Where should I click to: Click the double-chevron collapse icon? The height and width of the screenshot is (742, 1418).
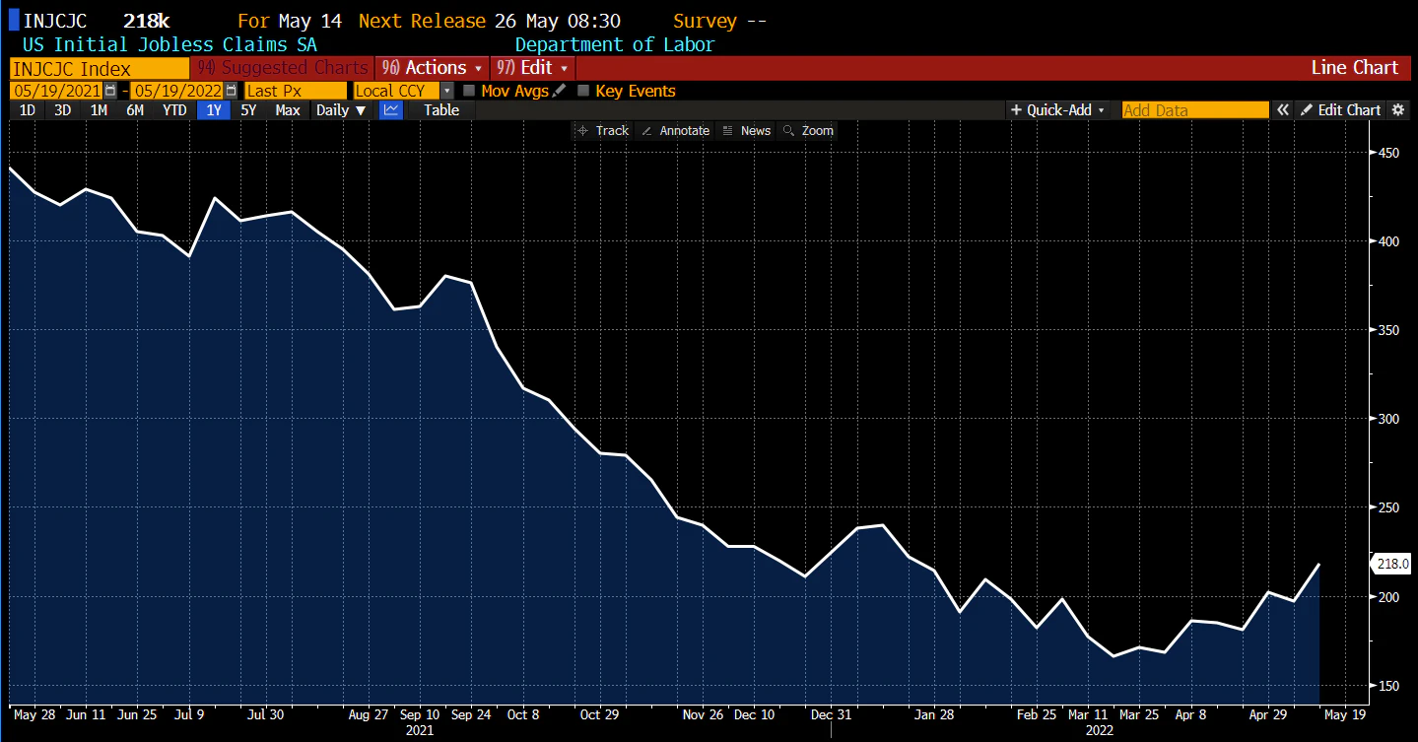[1282, 110]
